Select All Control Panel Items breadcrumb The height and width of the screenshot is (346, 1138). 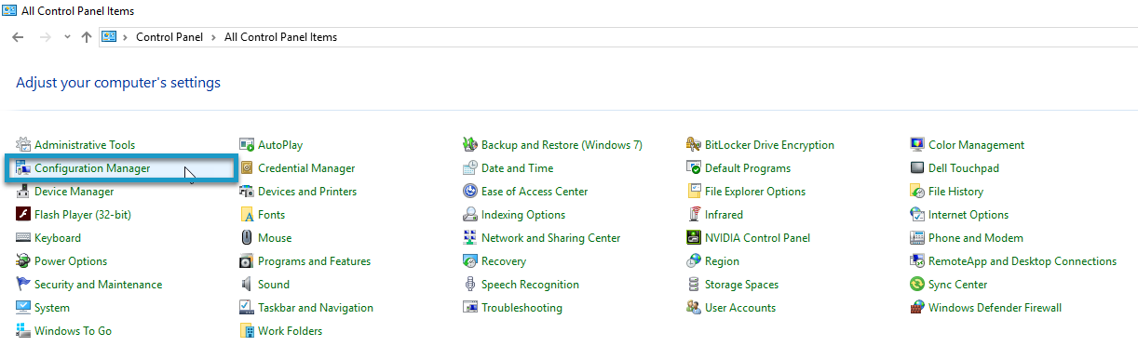coord(280,37)
